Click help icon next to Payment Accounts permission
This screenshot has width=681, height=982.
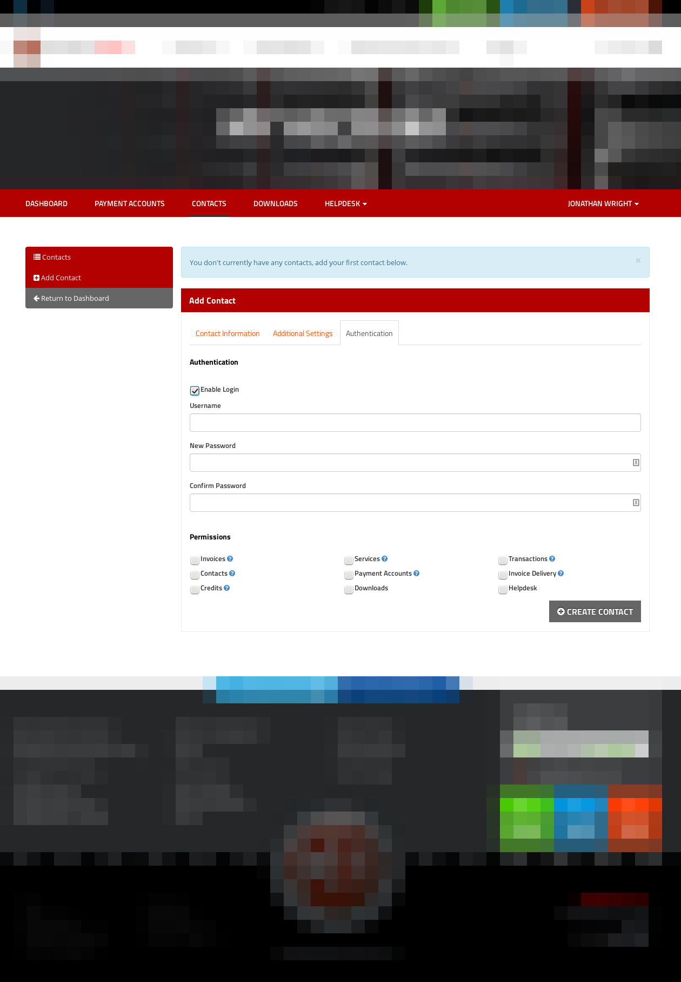pyautogui.click(x=416, y=574)
